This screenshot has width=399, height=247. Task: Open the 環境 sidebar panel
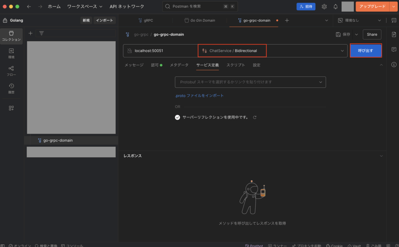pyautogui.click(x=11, y=54)
